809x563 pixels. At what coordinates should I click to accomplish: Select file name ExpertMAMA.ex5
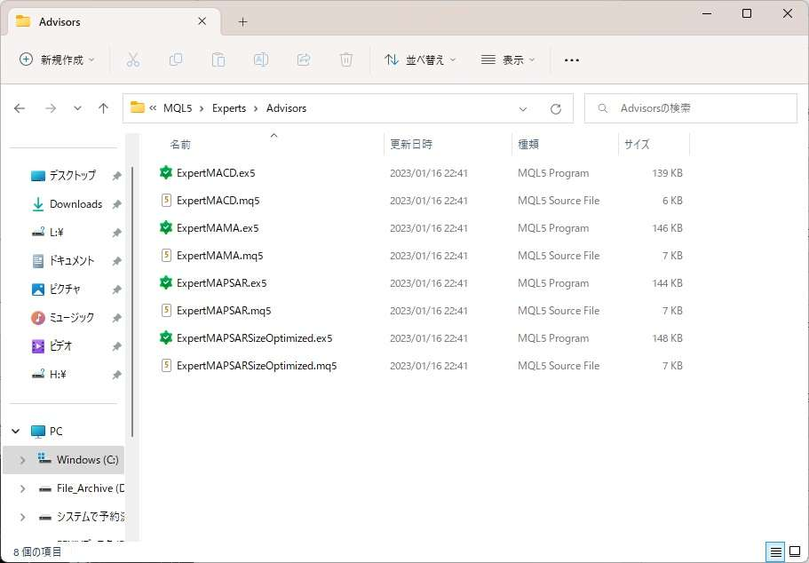point(218,228)
